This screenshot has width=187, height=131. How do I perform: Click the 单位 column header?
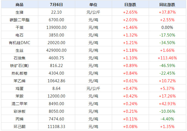[x=93, y=5]
